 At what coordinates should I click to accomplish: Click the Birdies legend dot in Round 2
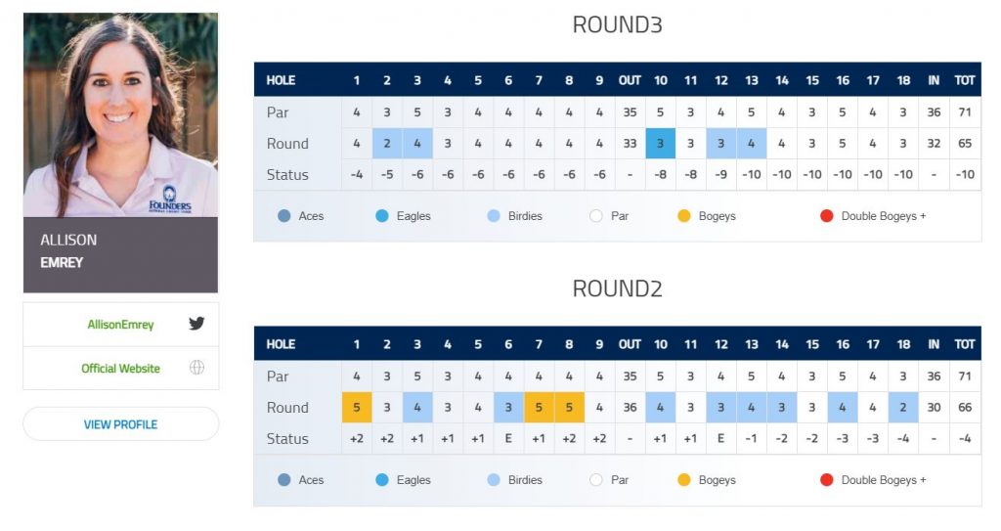coord(494,480)
